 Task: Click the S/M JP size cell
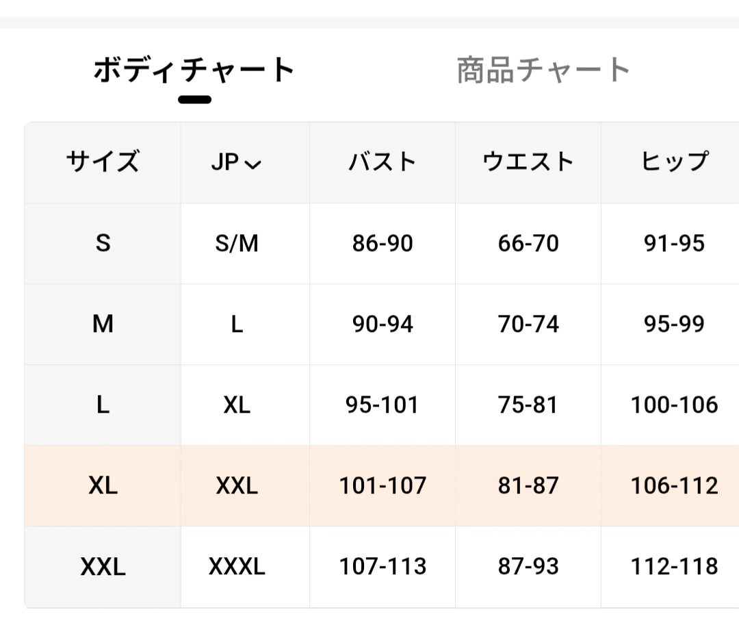point(237,243)
